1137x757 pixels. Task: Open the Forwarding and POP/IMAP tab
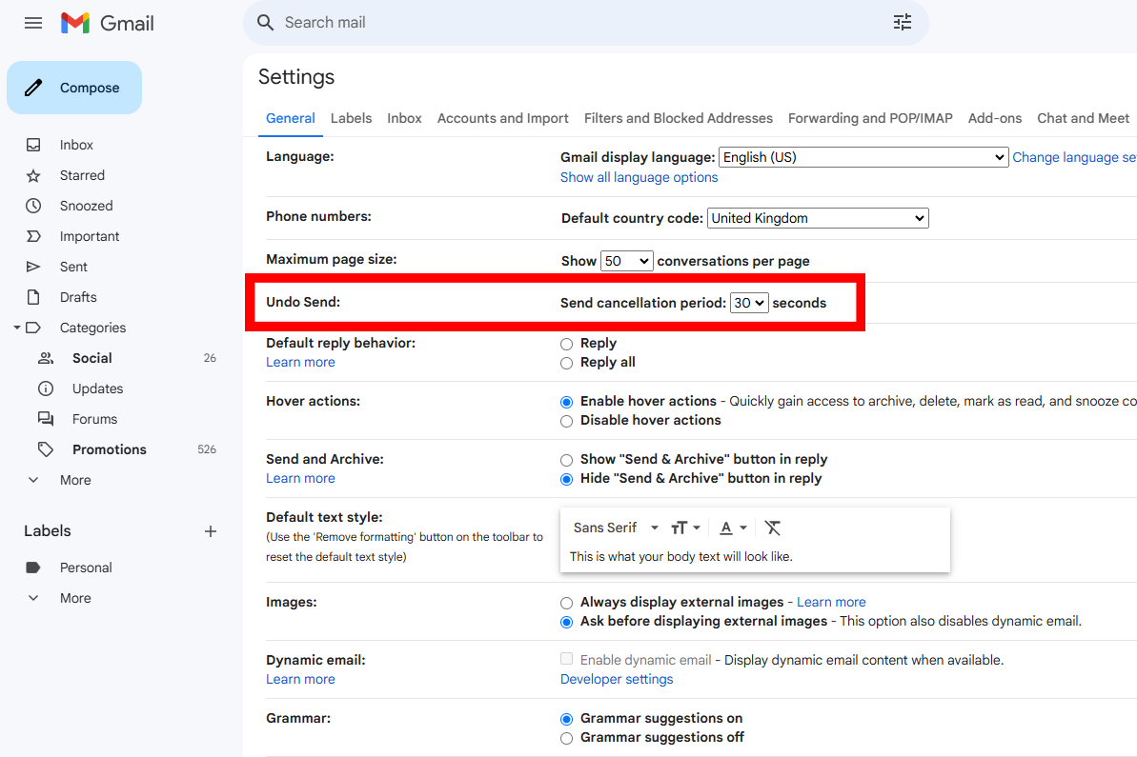869,118
